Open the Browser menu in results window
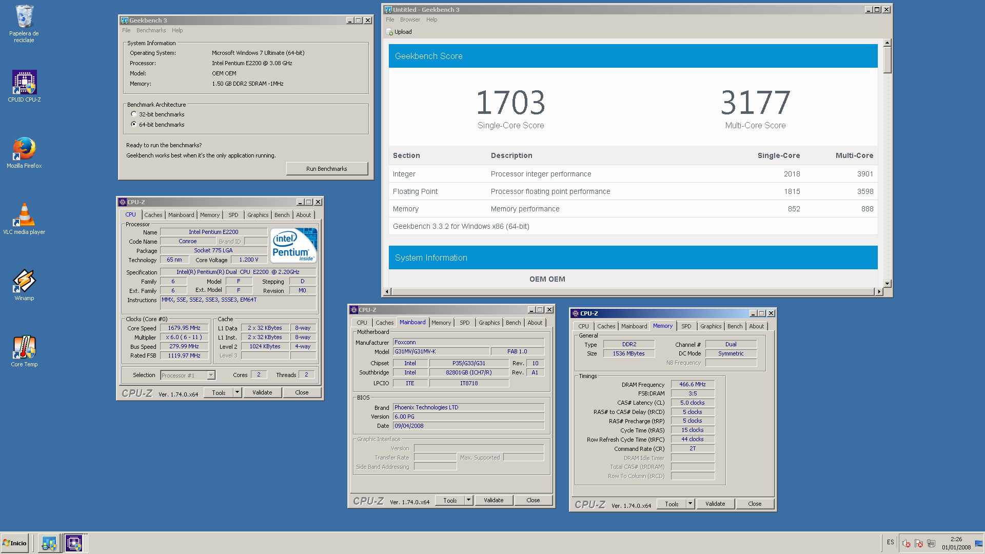Viewport: 985px width, 554px height. pos(410,19)
